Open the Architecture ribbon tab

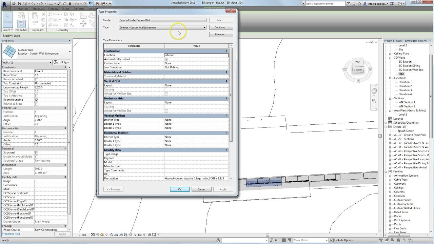pos(21,9)
